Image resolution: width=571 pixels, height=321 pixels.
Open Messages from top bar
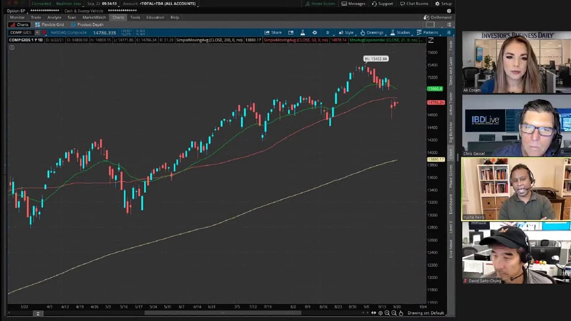pos(353,4)
